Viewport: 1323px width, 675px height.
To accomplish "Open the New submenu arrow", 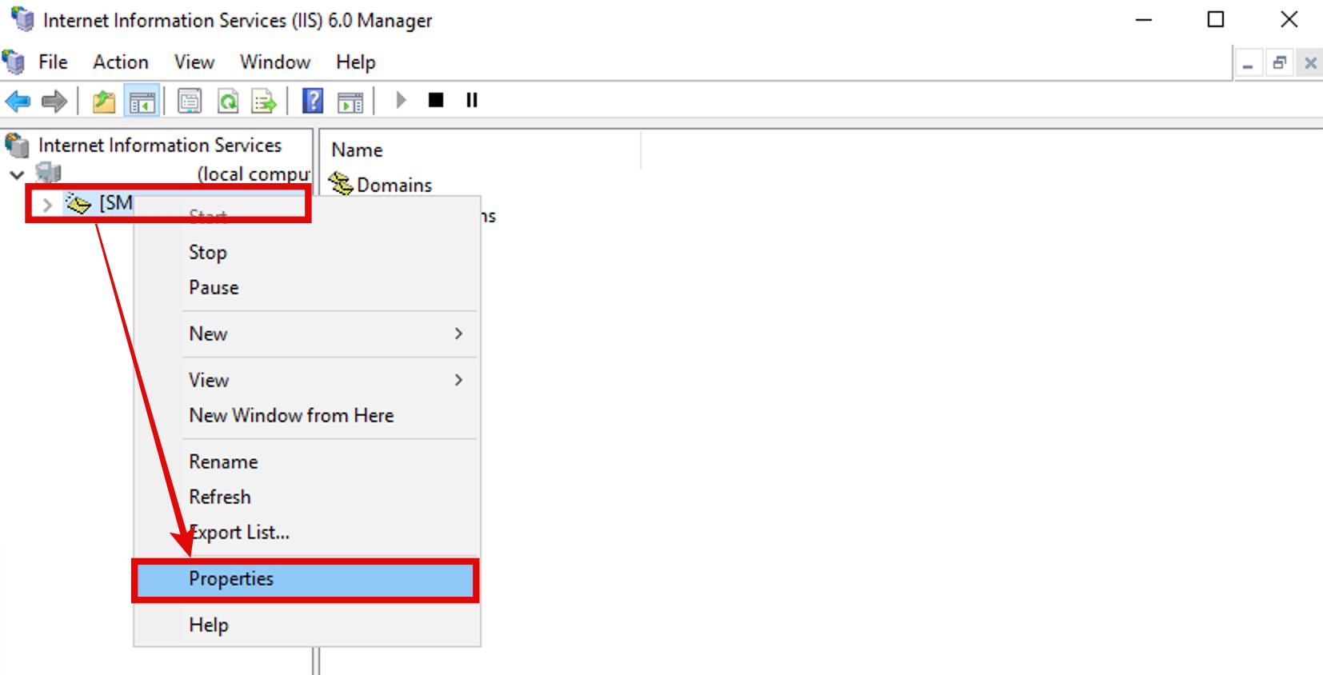I will 458,334.
